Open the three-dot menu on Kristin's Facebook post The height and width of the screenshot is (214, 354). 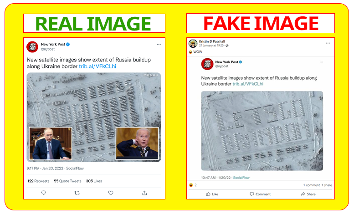coord(328,43)
